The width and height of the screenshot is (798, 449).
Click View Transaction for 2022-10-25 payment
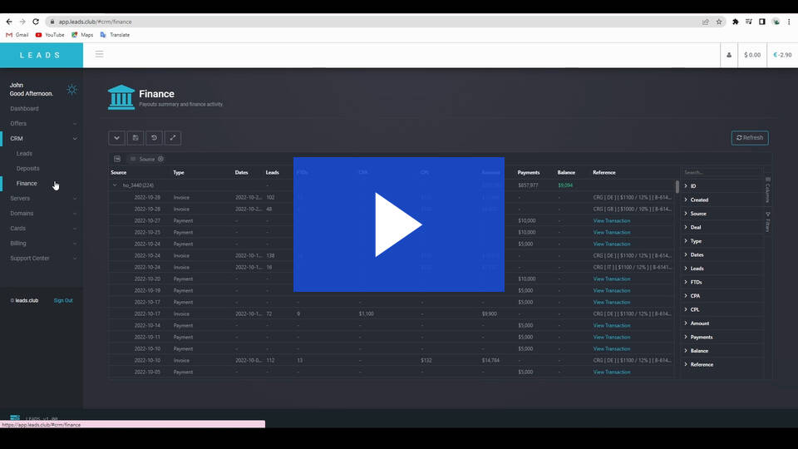(x=612, y=233)
